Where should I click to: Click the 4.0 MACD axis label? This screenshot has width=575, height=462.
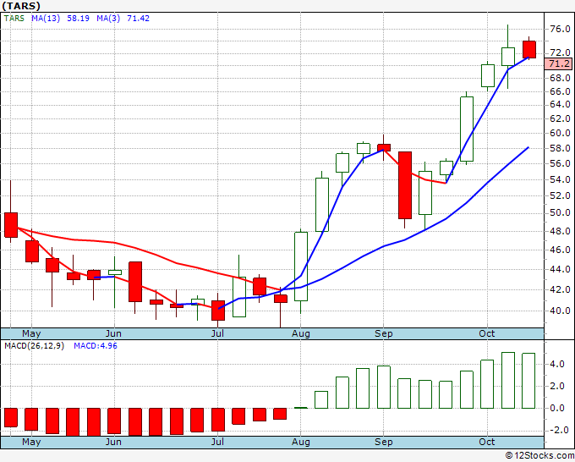coord(556,365)
